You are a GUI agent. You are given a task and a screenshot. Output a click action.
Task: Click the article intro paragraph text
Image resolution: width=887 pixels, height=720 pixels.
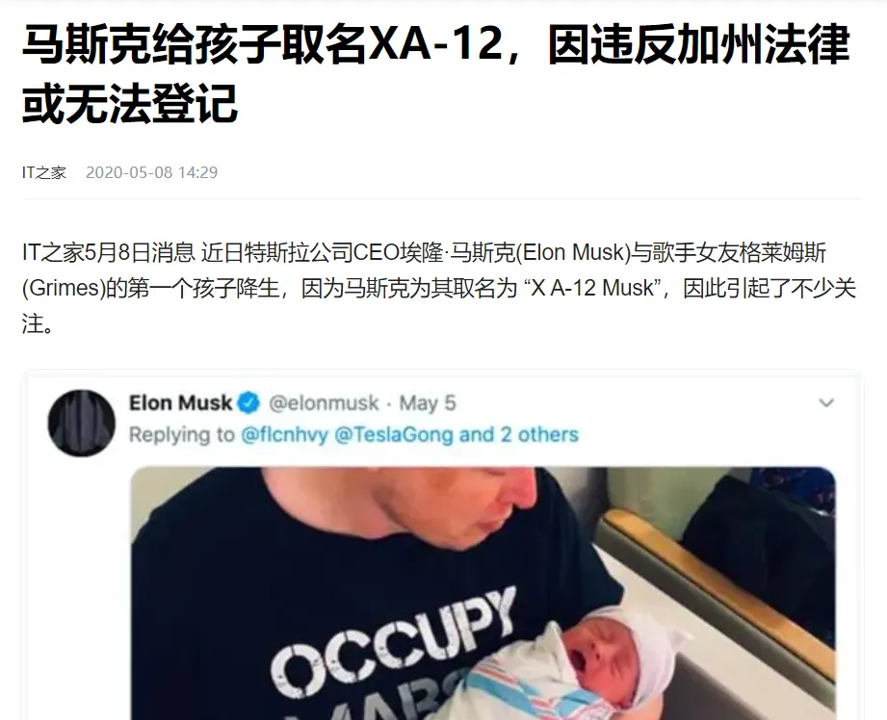pos(439,288)
